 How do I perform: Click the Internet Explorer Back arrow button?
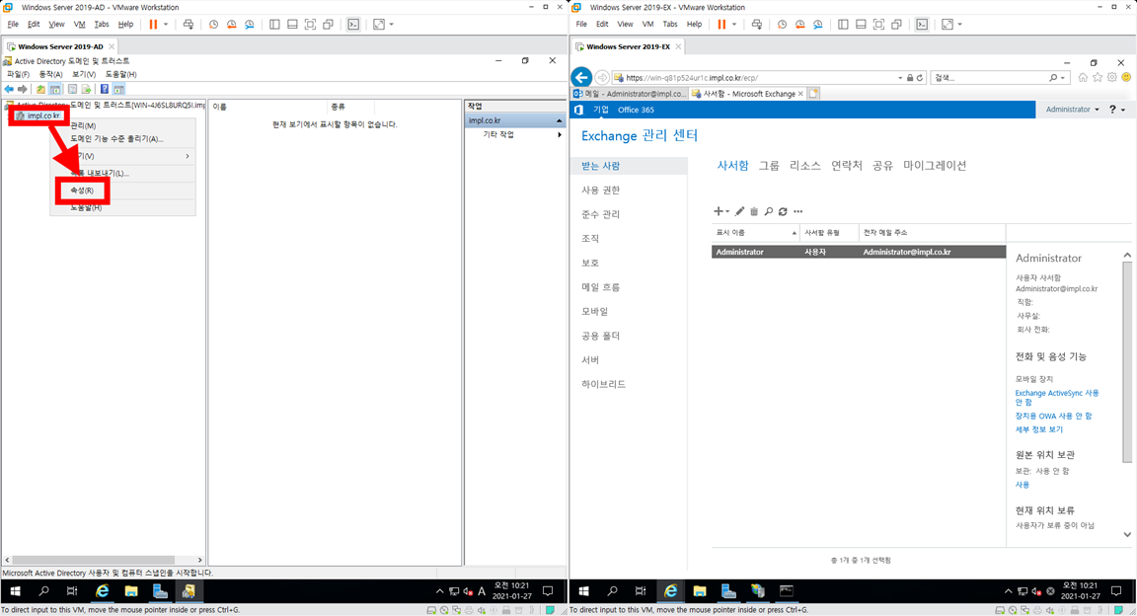[x=581, y=77]
